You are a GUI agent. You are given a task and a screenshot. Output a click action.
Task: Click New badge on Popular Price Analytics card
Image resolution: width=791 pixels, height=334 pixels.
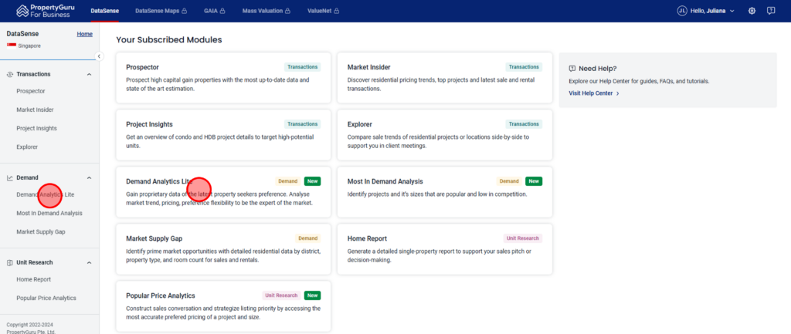[x=312, y=295]
